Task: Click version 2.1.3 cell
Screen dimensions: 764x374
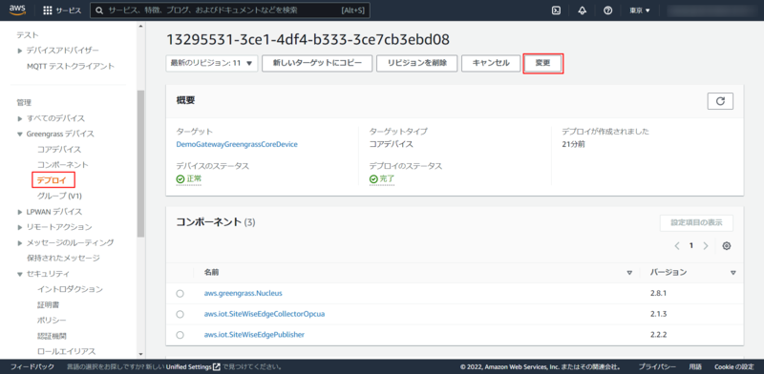Action: [x=658, y=314]
